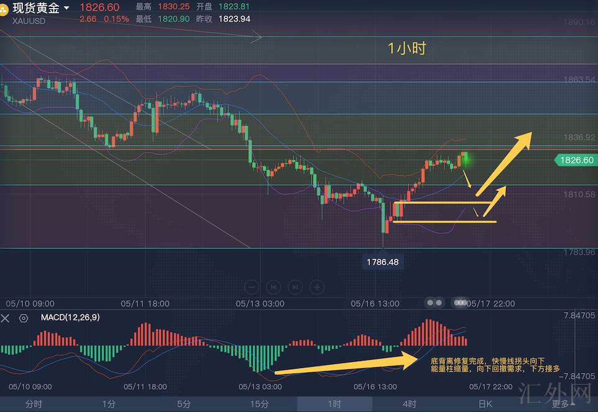Switch to the 日K tab
Image resolution: width=598 pixels, height=412 pixels.
485,404
